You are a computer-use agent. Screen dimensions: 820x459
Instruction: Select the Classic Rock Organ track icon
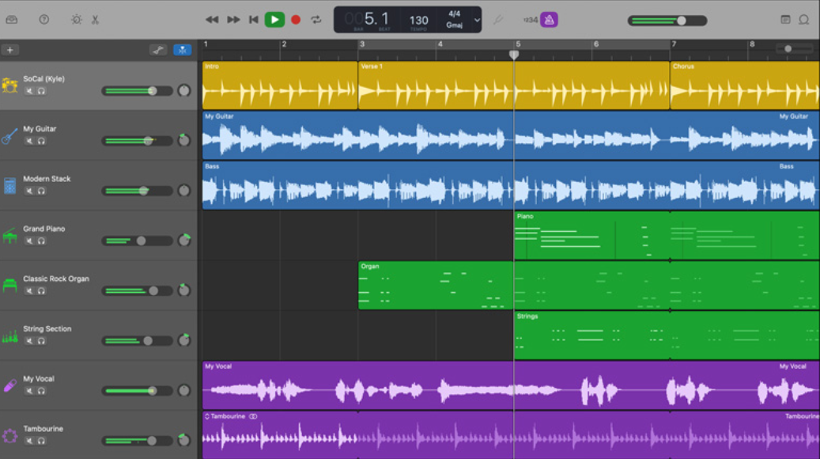[10, 286]
